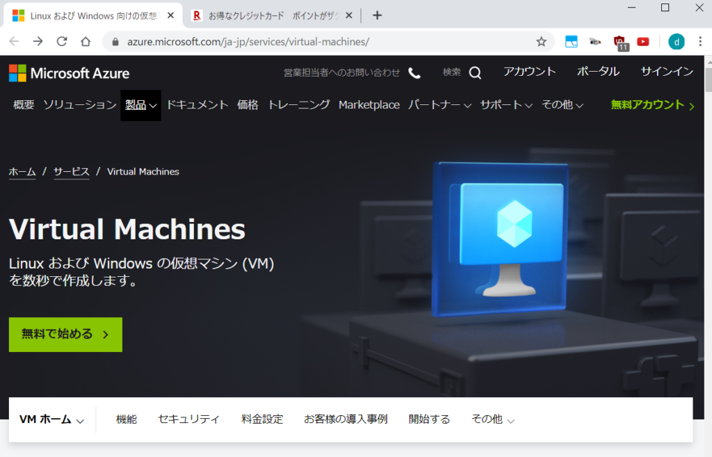Close the お得なクレジットカード tab

349,15
